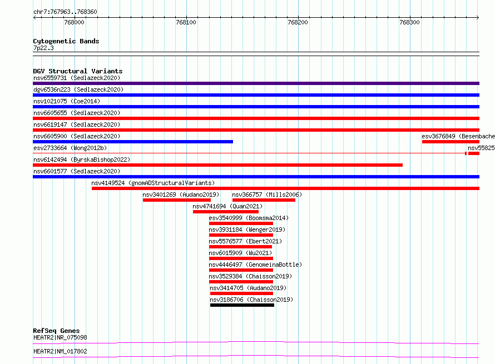The height and width of the screenshot is (364, 495).
Task: Click the red nsv3401269 variant bar
Action: click(x=177, y=200)
